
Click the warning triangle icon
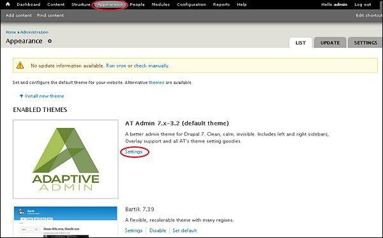click(x=20, y=66)
